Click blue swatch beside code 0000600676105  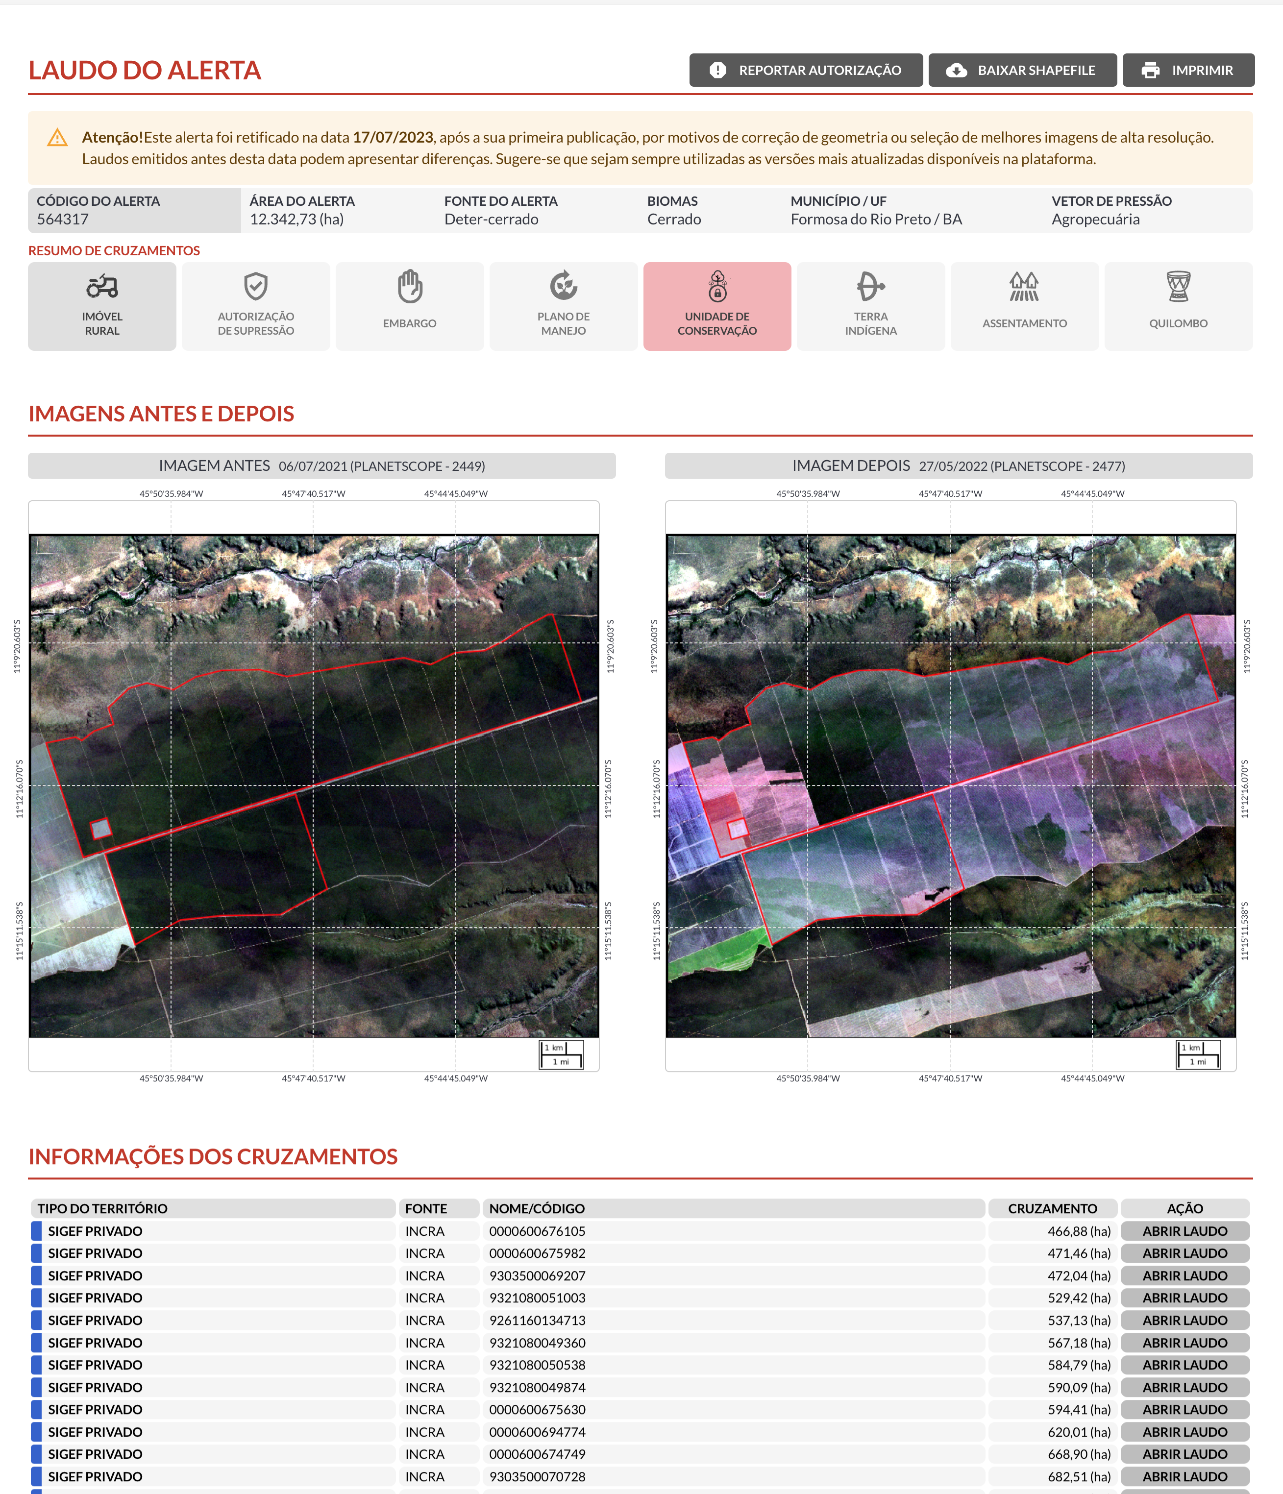pyautogui.click(x=36, y=1231)
